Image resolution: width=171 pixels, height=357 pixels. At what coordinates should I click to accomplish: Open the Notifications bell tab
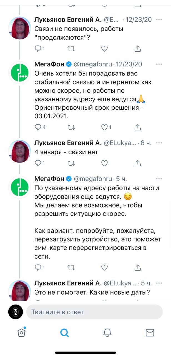point(107,332)
